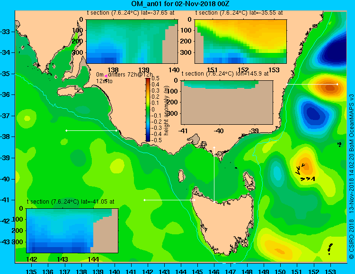Viewport: 355px width, 274px height.
Task: Click the white section line at latitude -41 west of Tasmania
Action: [x=169, y=200]
